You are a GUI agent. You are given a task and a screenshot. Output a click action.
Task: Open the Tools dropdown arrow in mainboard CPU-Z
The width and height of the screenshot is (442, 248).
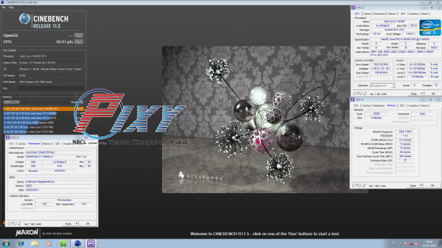point(76,224)
